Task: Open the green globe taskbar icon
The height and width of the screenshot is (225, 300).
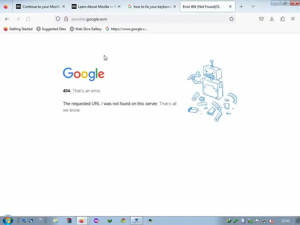Action: [110, 221]
